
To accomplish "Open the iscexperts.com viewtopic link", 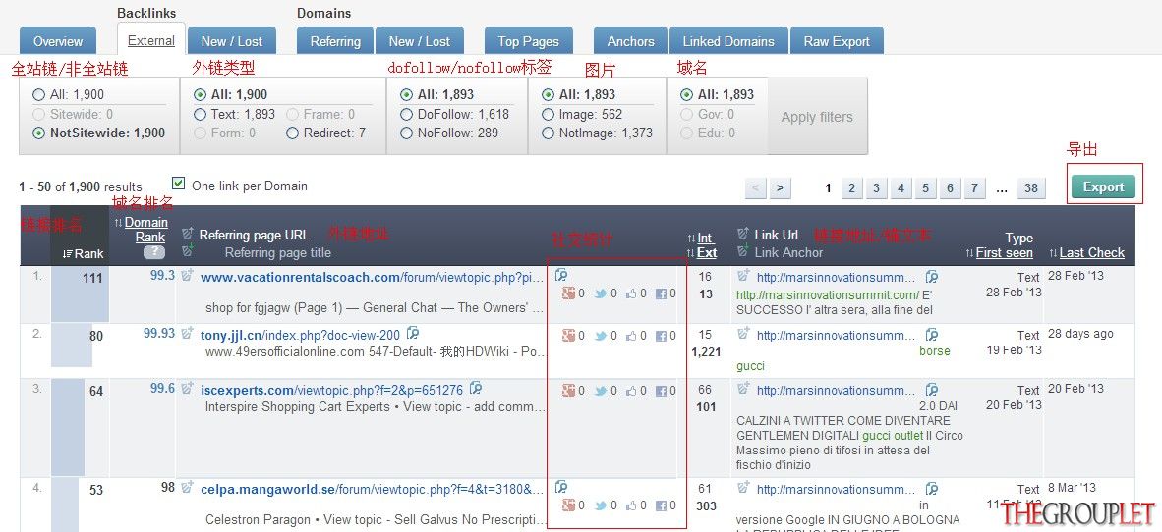I will (332, 390).
